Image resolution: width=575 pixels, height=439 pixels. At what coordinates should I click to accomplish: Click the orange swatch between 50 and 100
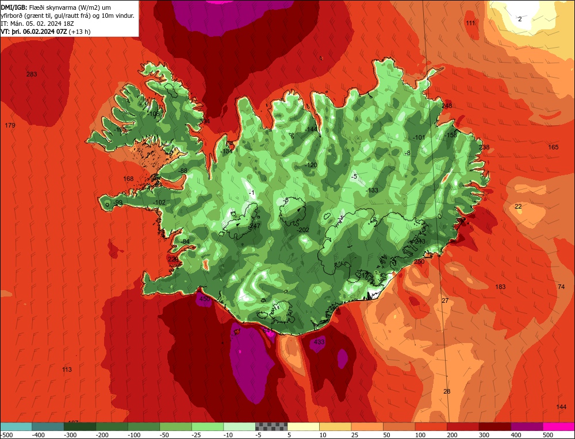(399, 426)
